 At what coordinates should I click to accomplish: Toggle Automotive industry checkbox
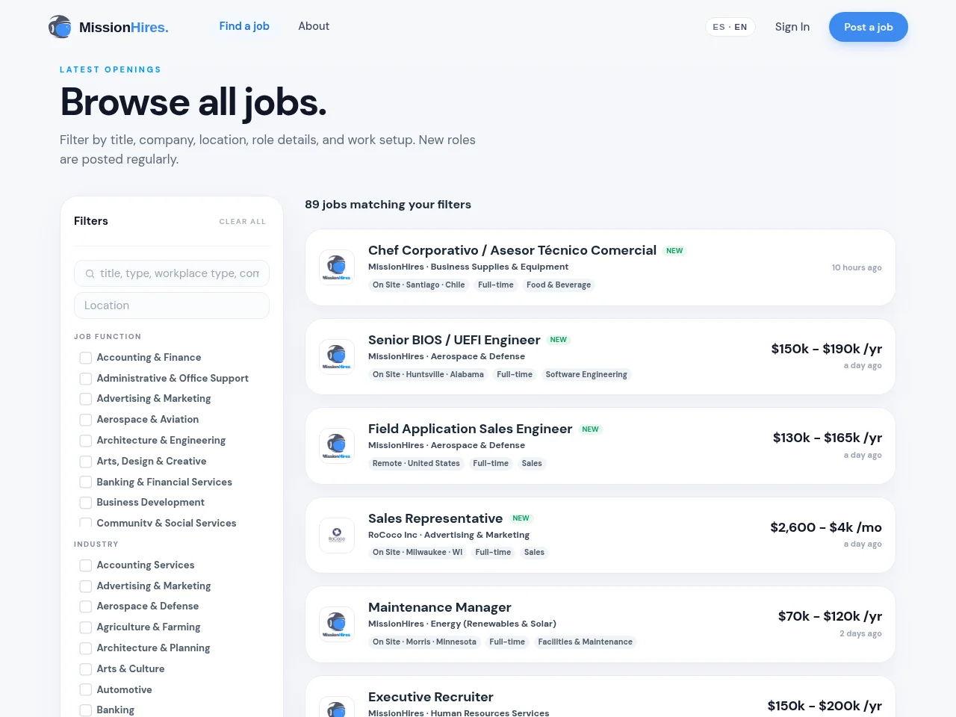[x=86, y=690]
